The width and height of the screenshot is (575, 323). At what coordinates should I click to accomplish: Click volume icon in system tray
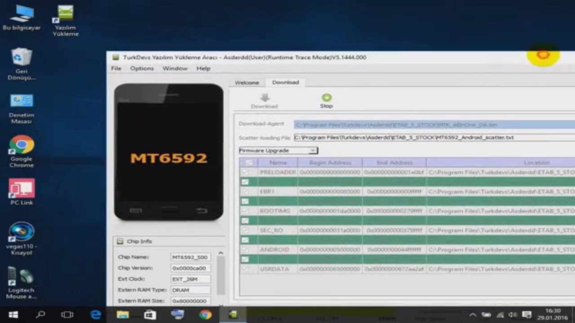click(513, 314)
